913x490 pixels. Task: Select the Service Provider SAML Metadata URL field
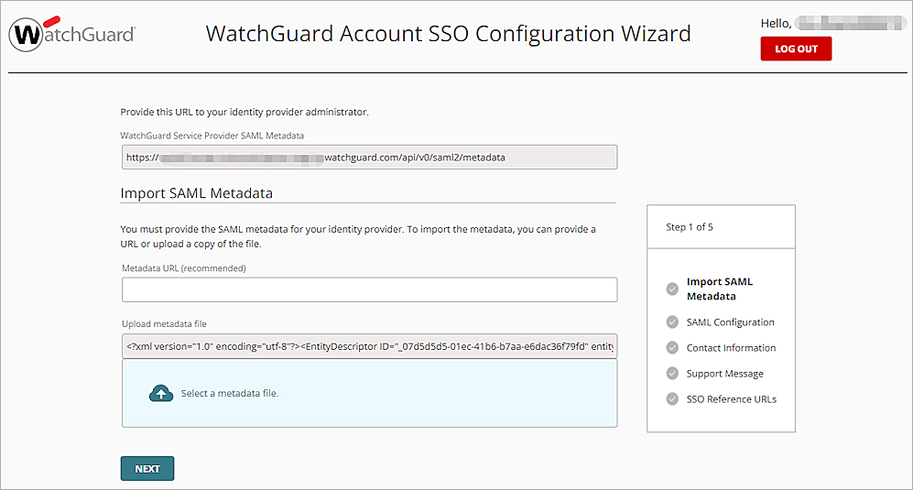point(369,158)
